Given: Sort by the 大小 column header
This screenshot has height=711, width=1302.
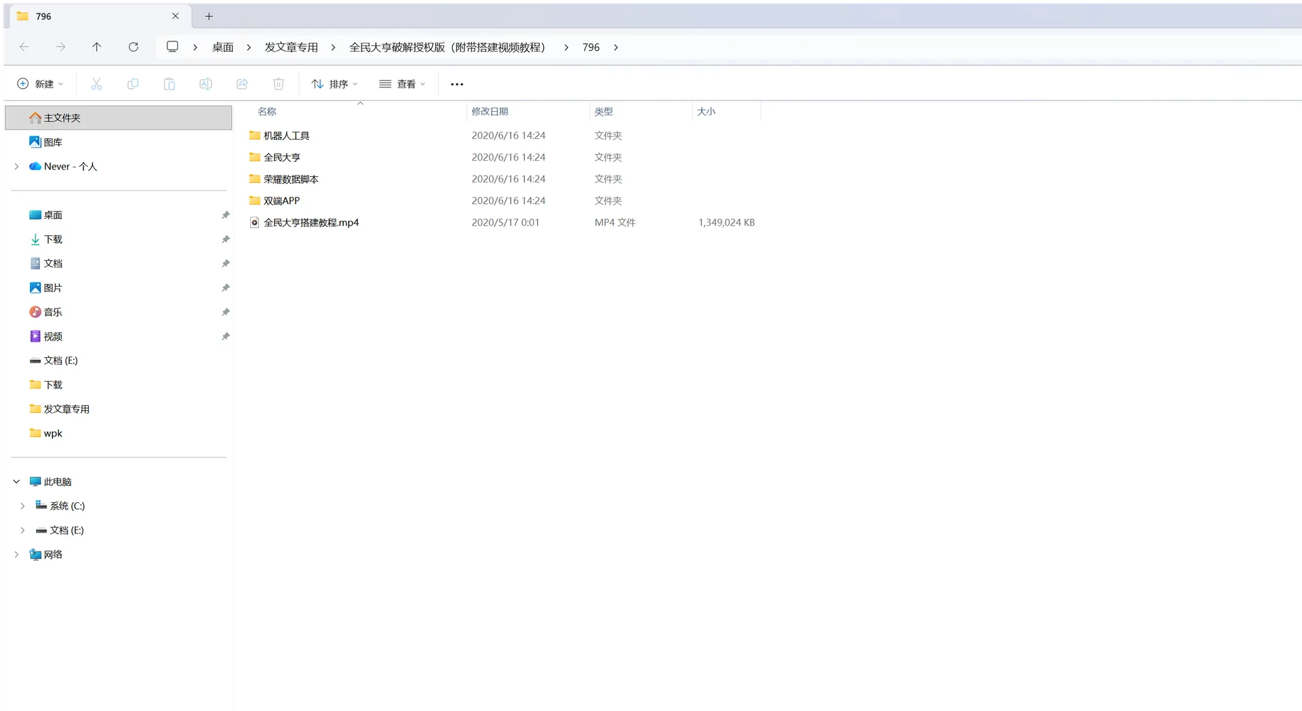Looking at the screenshot, I should pyautogui.click(x=706, y=111).
